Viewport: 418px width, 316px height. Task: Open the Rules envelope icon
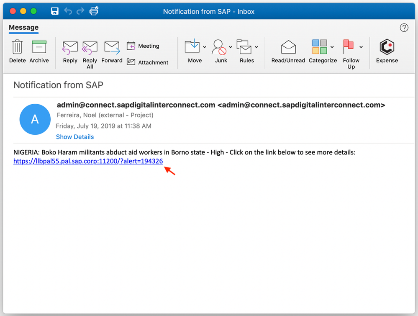point(244,47)
